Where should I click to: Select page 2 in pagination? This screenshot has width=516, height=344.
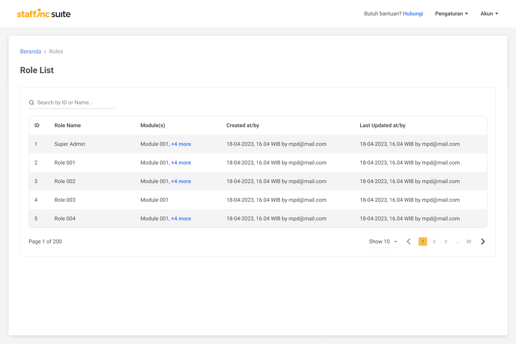pyautogui.click(x=434, y=242)
